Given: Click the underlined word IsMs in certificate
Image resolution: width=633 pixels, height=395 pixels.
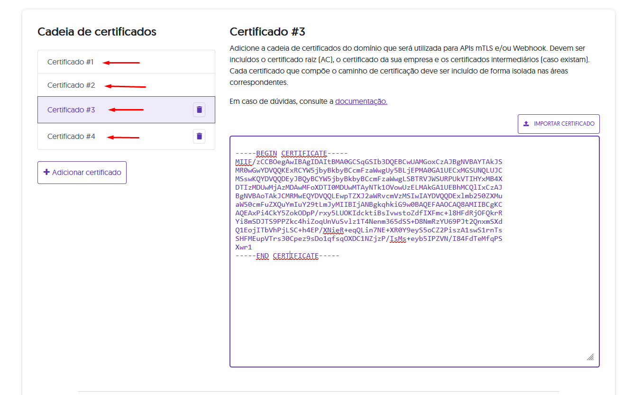Looking at the screenshot, I should (397, 239).
